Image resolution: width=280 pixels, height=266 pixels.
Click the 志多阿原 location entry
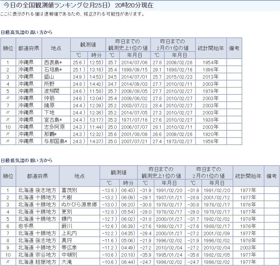[54, 127]
